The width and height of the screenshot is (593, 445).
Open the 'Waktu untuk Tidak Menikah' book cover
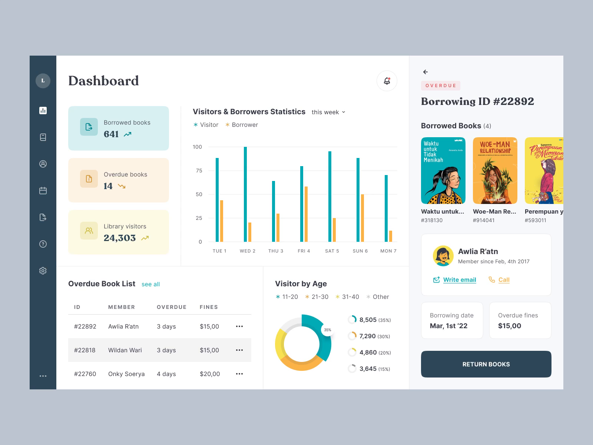(x=443, y=171)
